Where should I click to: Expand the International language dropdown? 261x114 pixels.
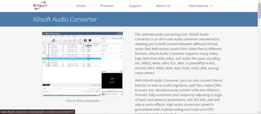[x=200, y=6]
